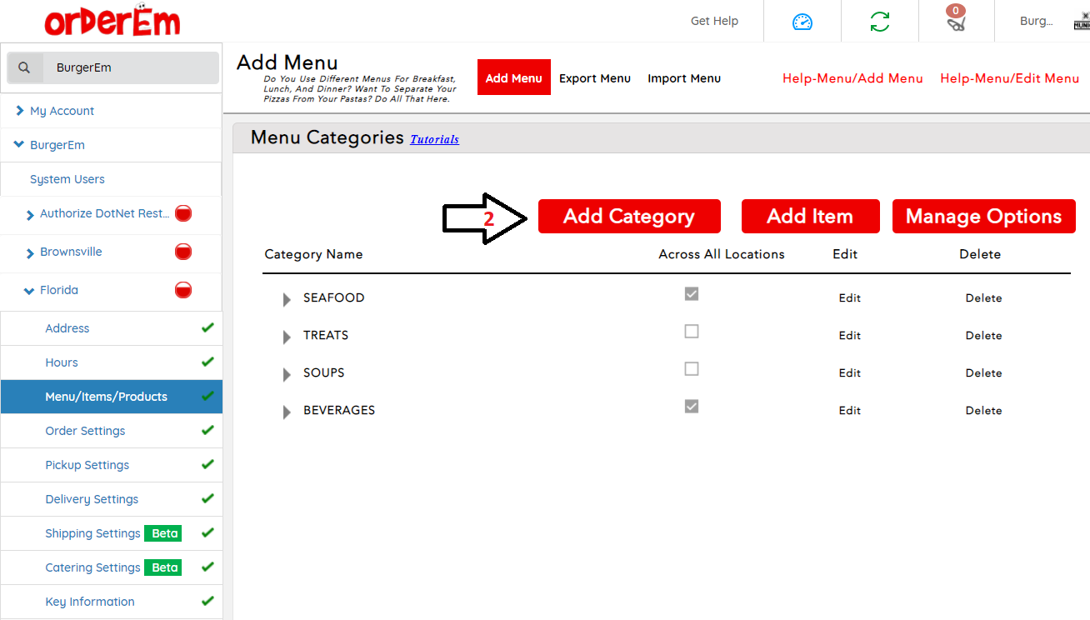This screenshot has height=620, width=1090.
Task: Click the OrderEm logo
Action: pos(112,22)
